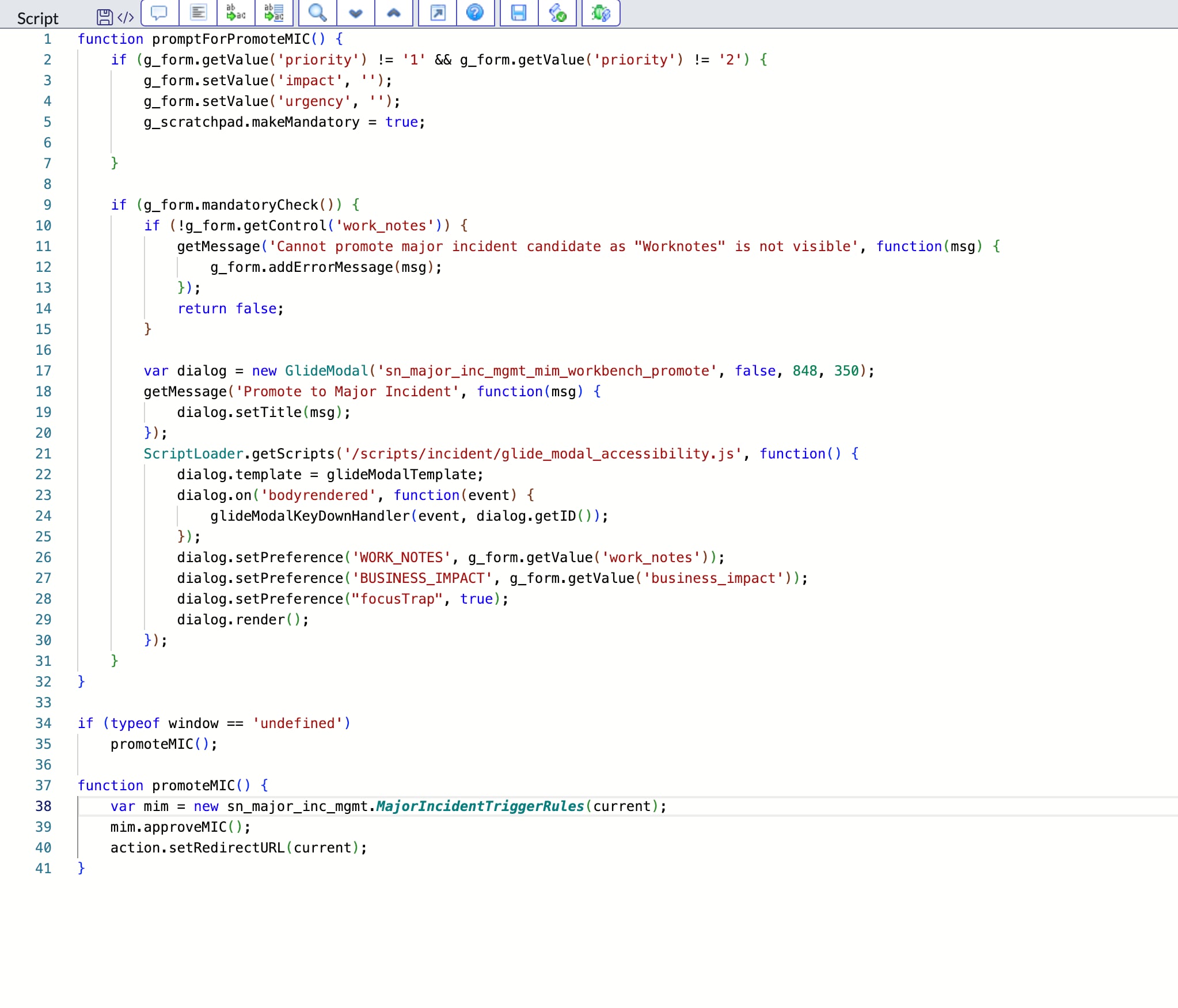Click on GlideModal in line 17
This screenshot has width=1178, height=1008.
click(x=326, y=370)
